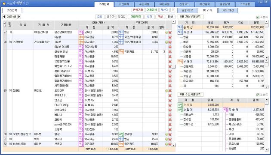Click scroll-down arrow of 수입지출내역 list
271x155 pixels.
pyautogui.click(x=267, y=150)
